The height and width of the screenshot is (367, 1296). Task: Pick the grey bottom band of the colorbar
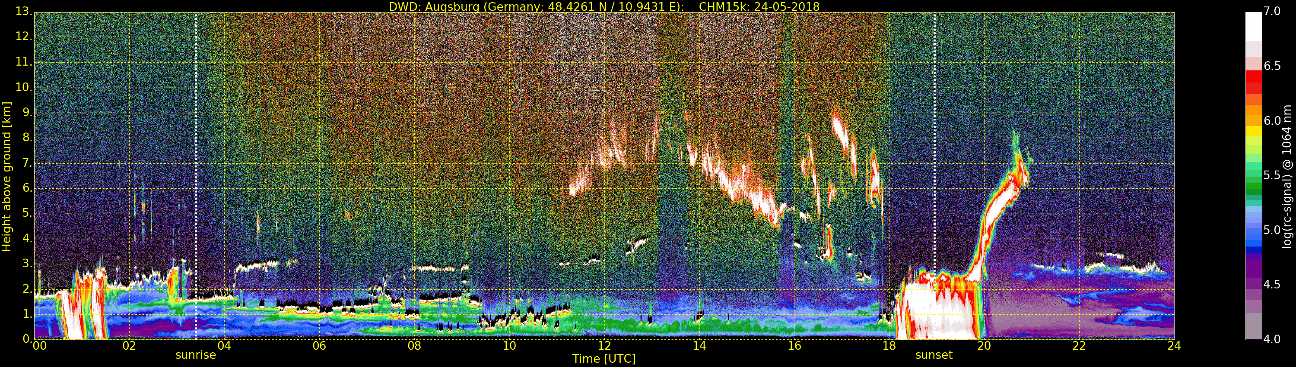pyautogui.click(x=1254, y=326)
